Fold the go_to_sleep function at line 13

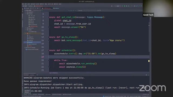click(49, 37)
